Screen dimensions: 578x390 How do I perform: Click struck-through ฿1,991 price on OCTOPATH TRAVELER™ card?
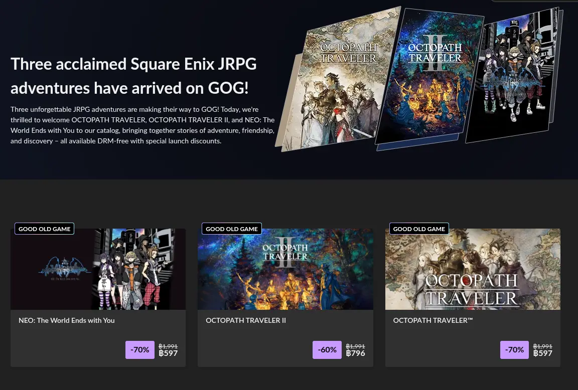tap(542, 346)
